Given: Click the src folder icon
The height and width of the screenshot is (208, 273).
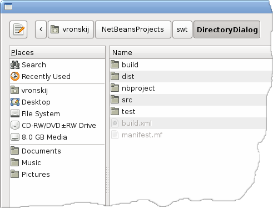Looking at the screenshot, I should 115,100.
